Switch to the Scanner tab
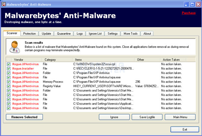The image size is (202, 136). pyautogui.click(x=12, y=33)
